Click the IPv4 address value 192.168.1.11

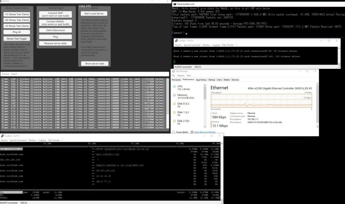tap(253, 119)
